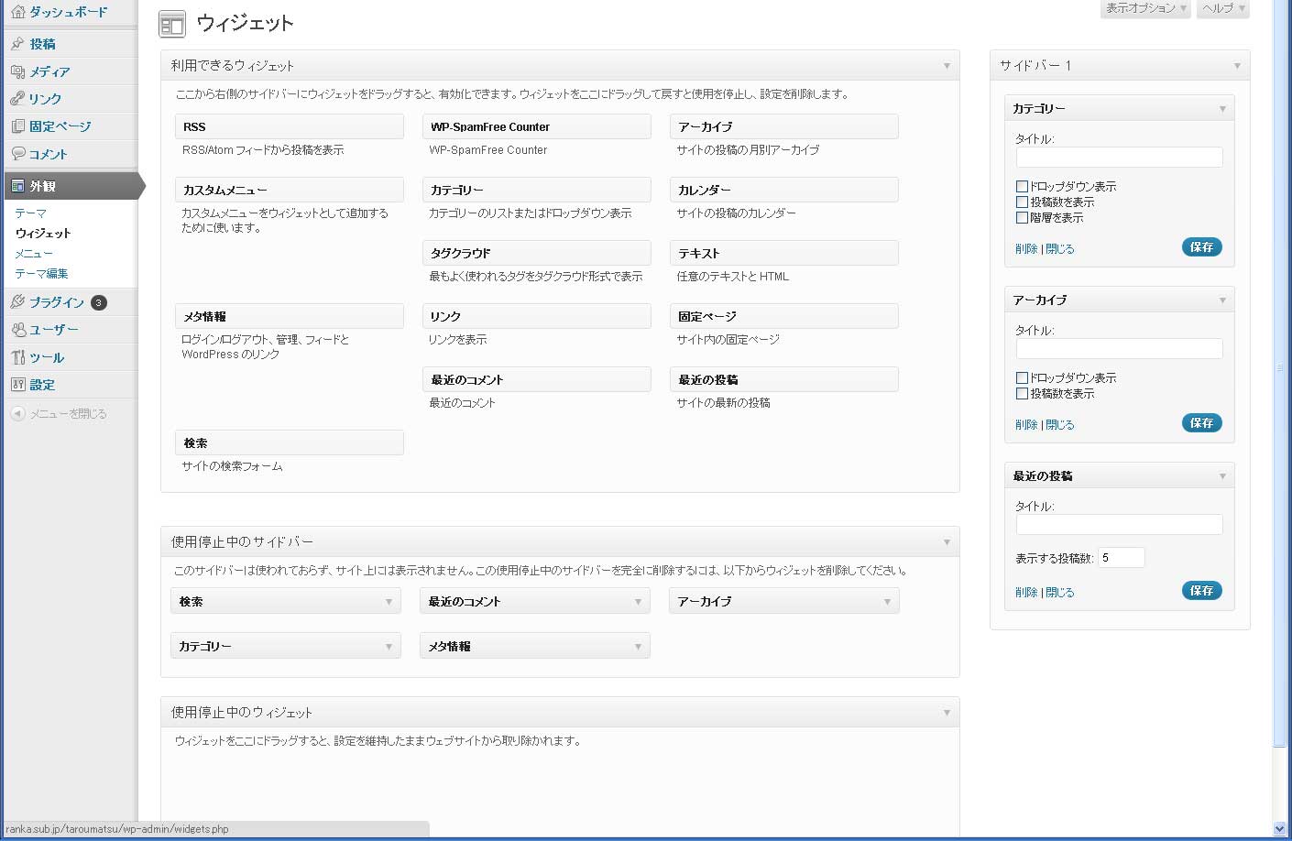Expand the inactive アーカイブ widget
1292x841 pixels.
click(x=887, y=602)
